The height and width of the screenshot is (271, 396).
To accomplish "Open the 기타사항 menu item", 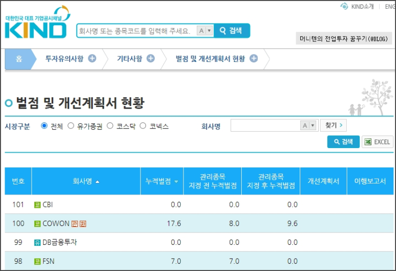I will [129, 58].
